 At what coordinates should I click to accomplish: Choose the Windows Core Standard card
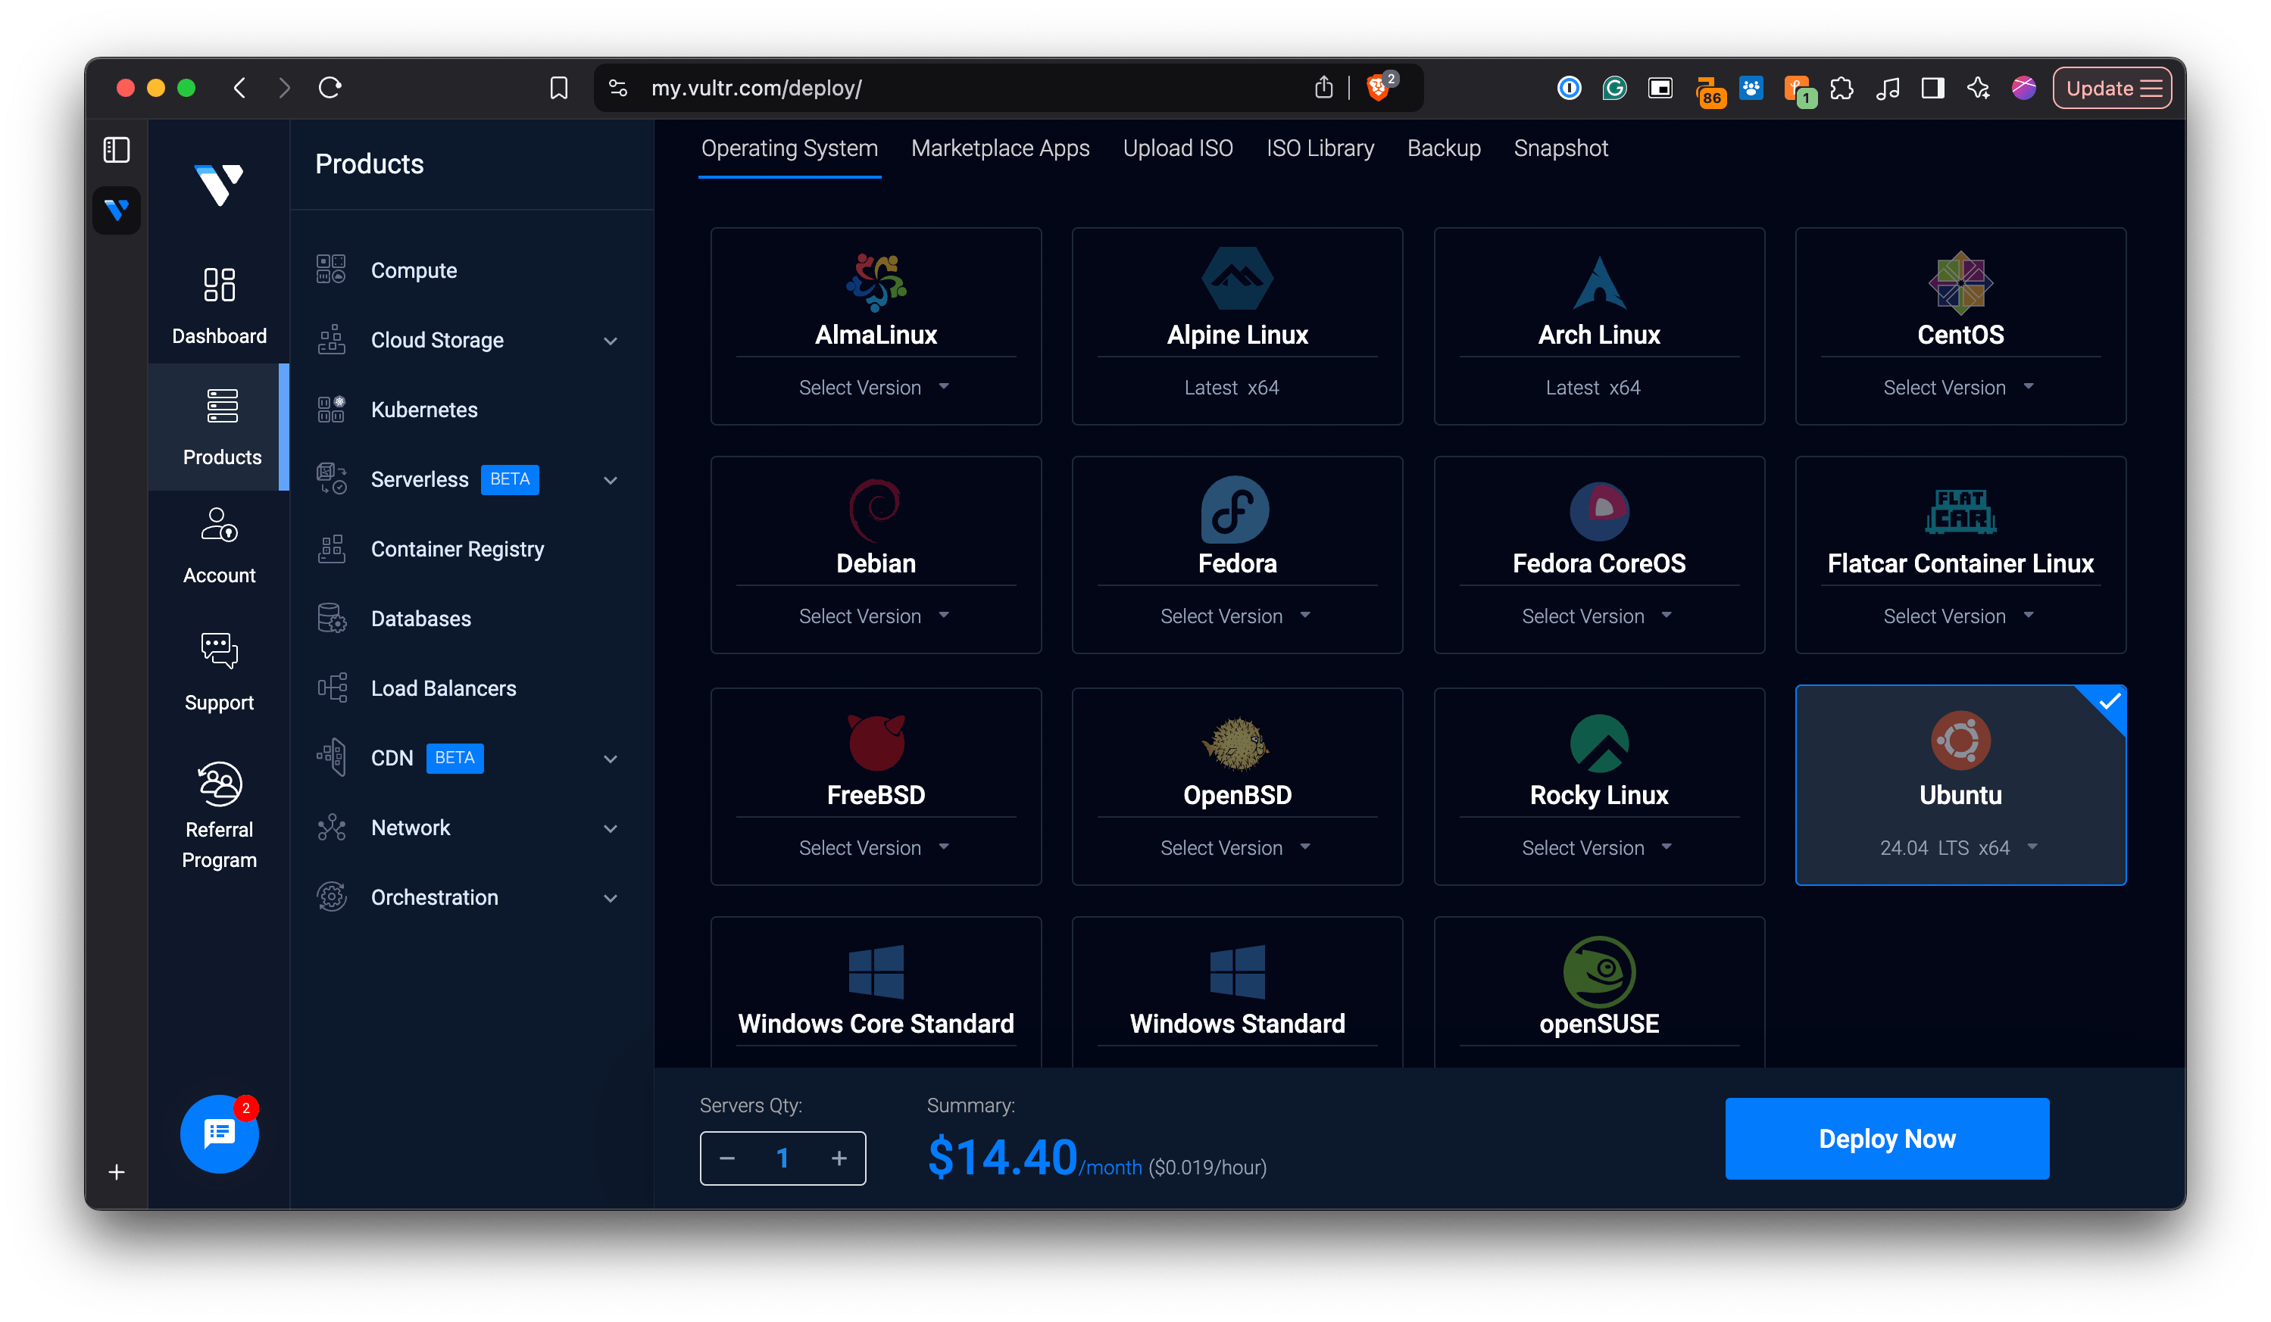click(x=875, y=993)
